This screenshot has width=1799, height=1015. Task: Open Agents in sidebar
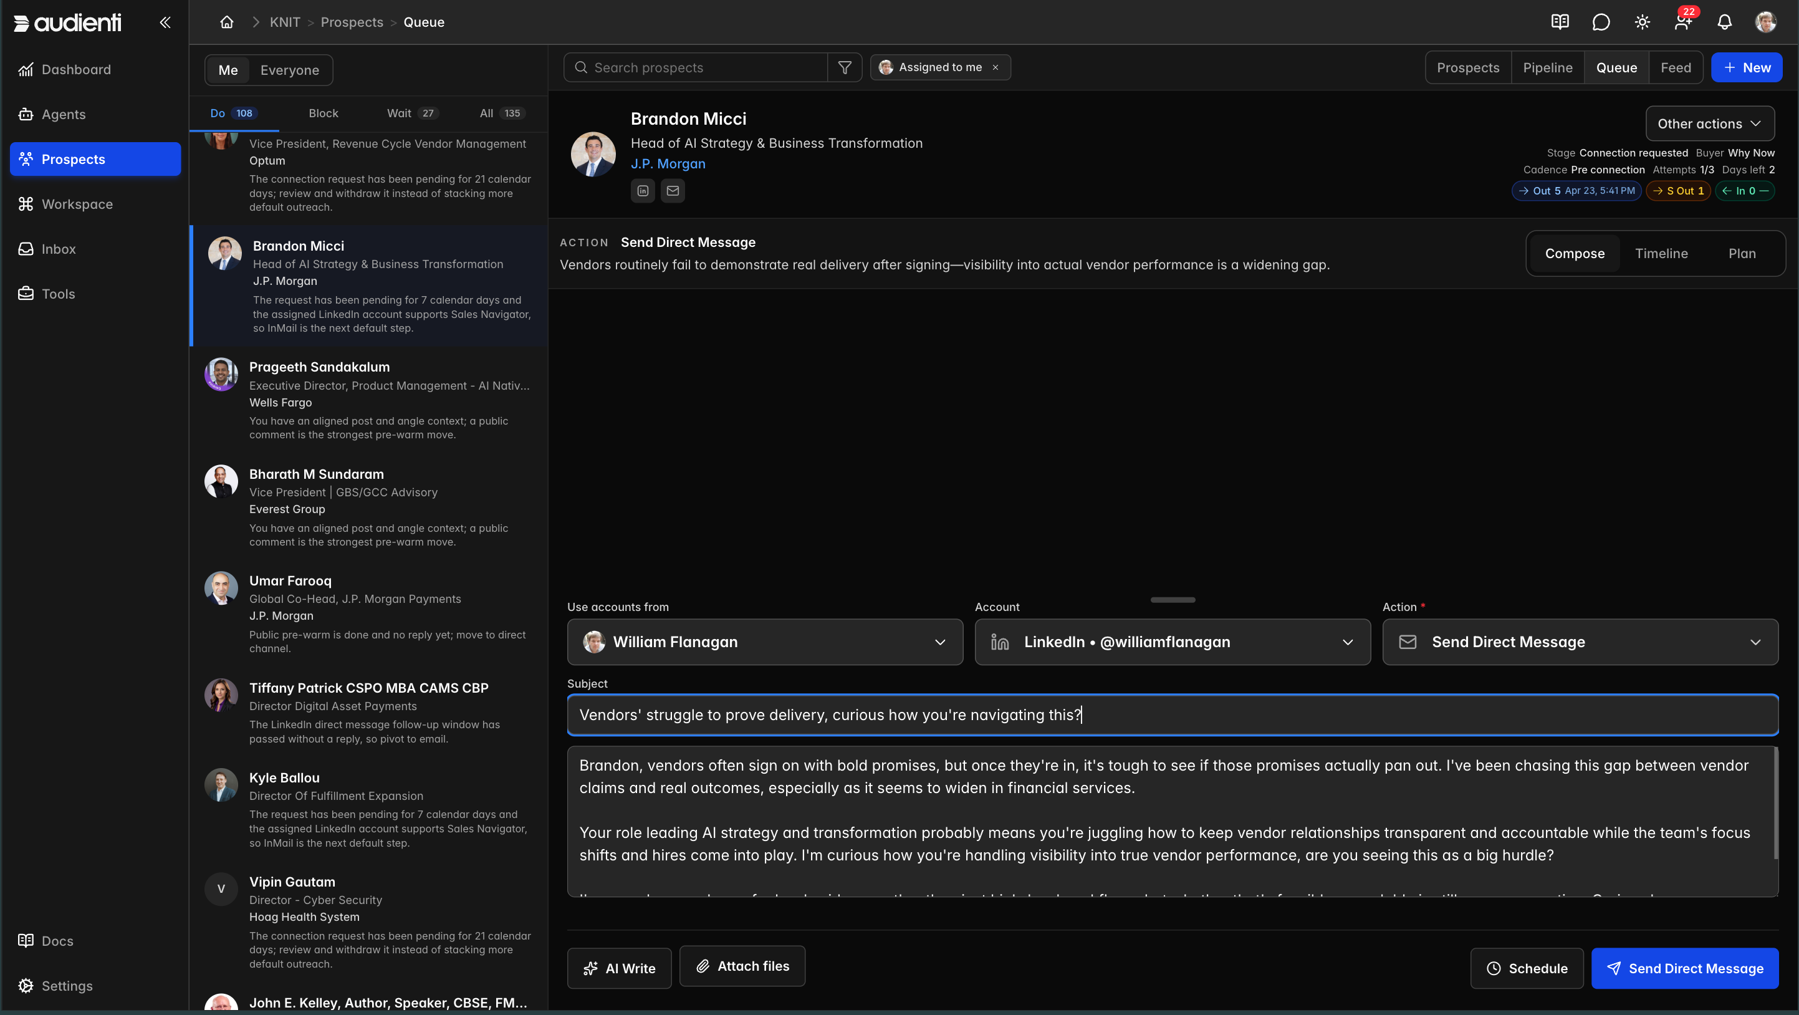(95, 114)
